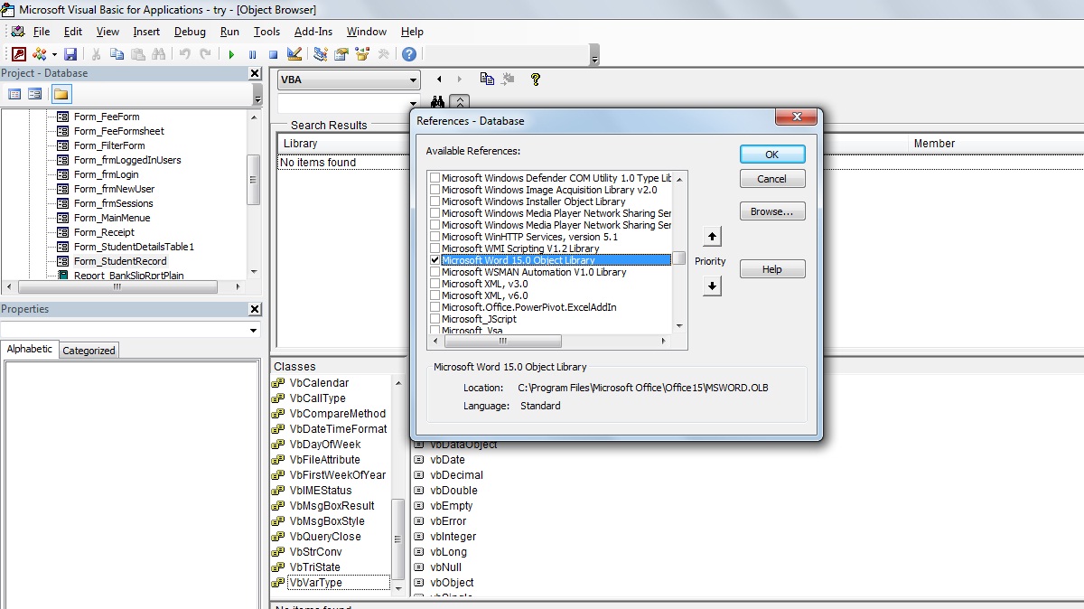
Task: Expand the Insert Module dropdown arrow
Action: click(x=54, y=54)
